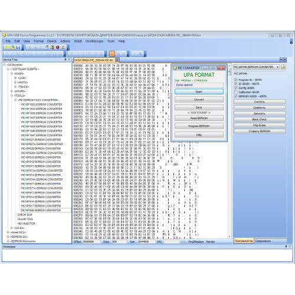295x295 pixels.
Task: Click the highlighted orange toolbar icon
Action: point(112,54)
